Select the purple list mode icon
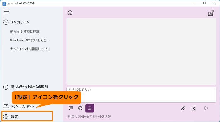The height and width of the screenshot is (122, 220). (90, 108)
